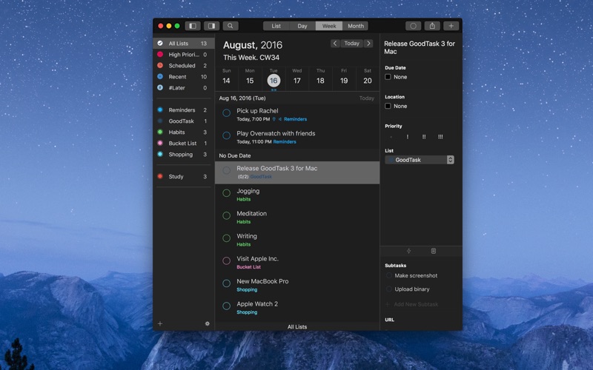Toggle the left sidebar panel icon

(193, 26)
